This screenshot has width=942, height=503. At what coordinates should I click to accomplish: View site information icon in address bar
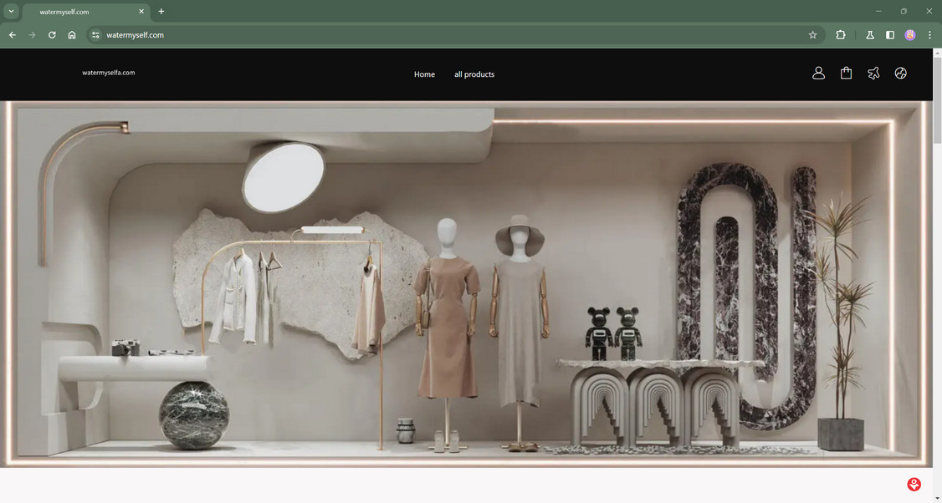pyautogui.click(x=95, y=35)
